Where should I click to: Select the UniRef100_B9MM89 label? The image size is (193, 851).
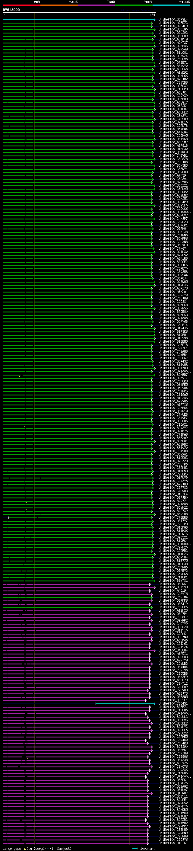click(173, 99)
